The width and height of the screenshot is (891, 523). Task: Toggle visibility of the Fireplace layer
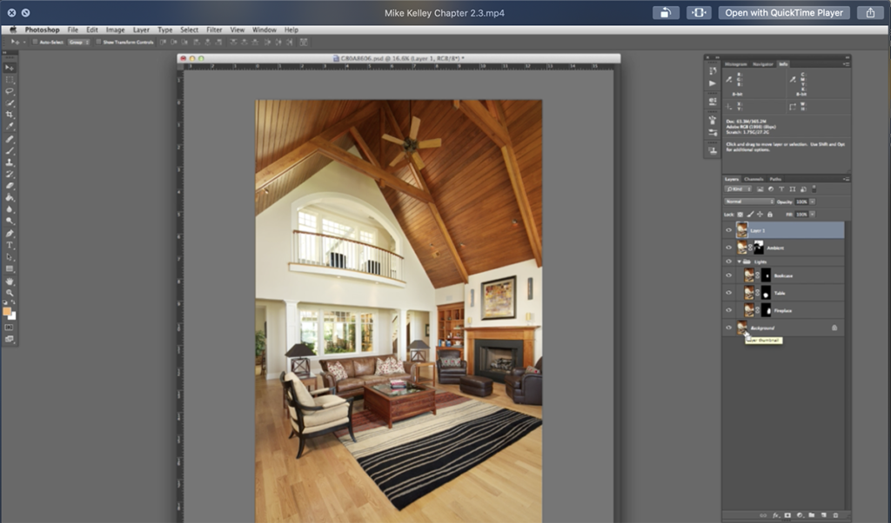[x=728, y=310]
